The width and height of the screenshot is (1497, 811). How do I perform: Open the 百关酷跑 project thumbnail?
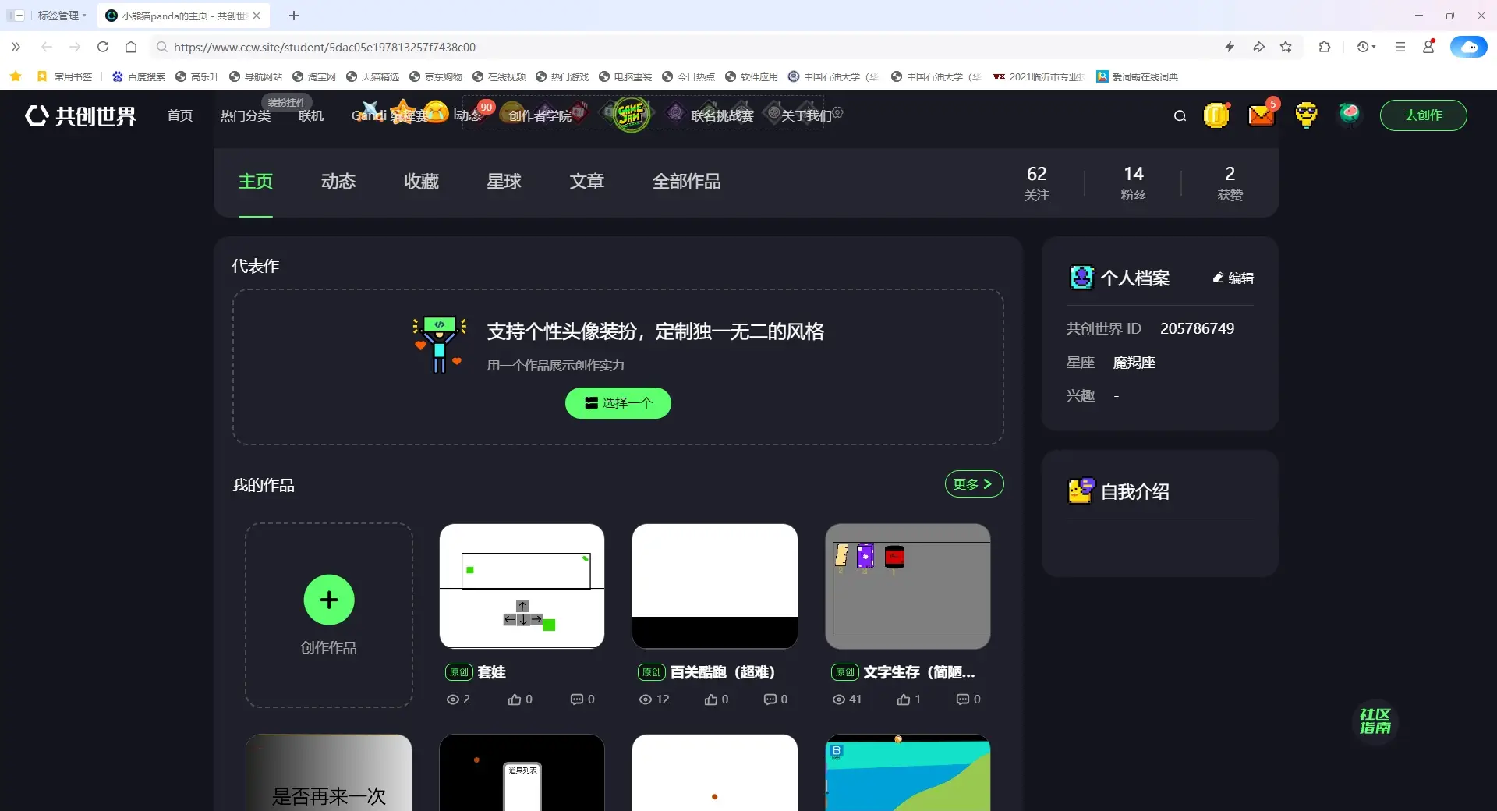click(x=714, y=586)
